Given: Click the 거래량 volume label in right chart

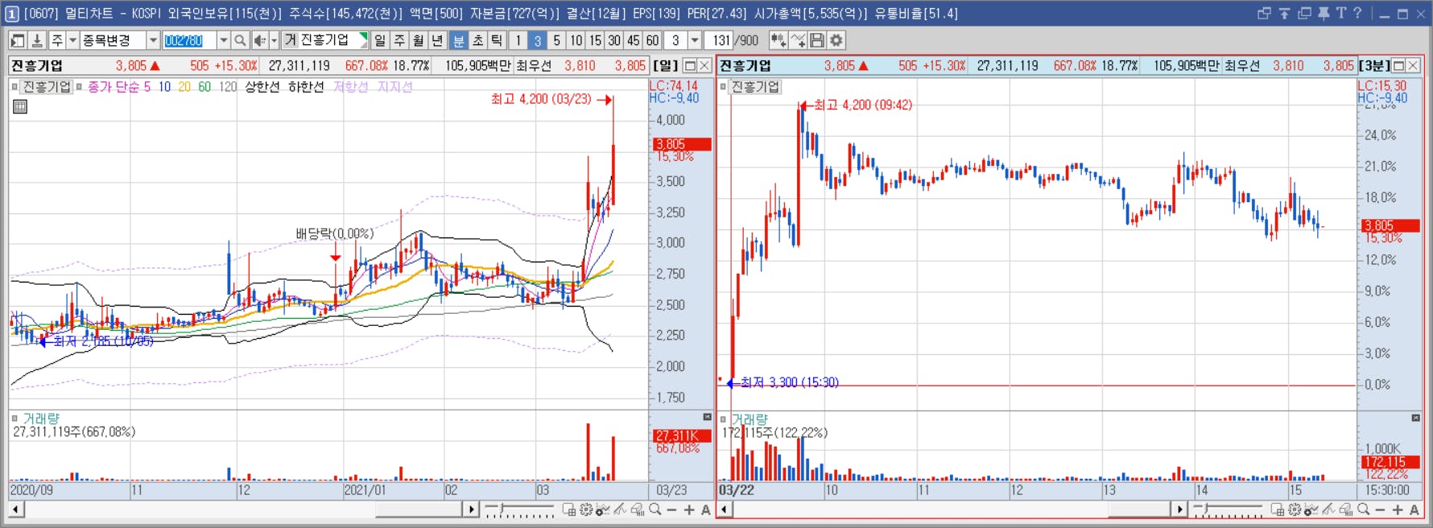Looking at the screenshot, I should tap(750, 419).
